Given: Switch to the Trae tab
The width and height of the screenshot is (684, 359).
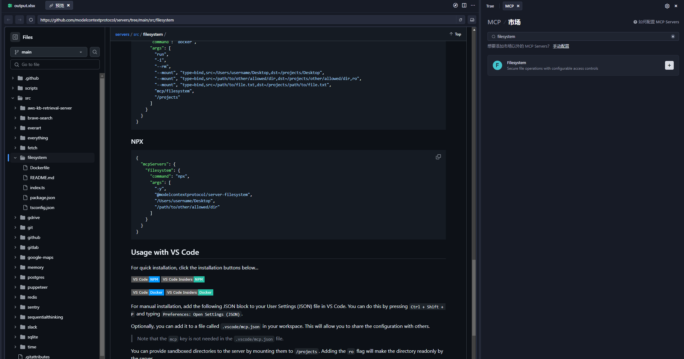Looking at the screenshot, I should 490,6.
